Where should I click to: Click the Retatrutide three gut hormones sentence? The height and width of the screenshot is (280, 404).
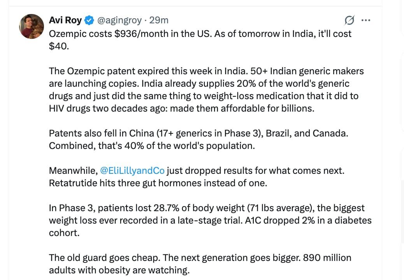point(158,183)
